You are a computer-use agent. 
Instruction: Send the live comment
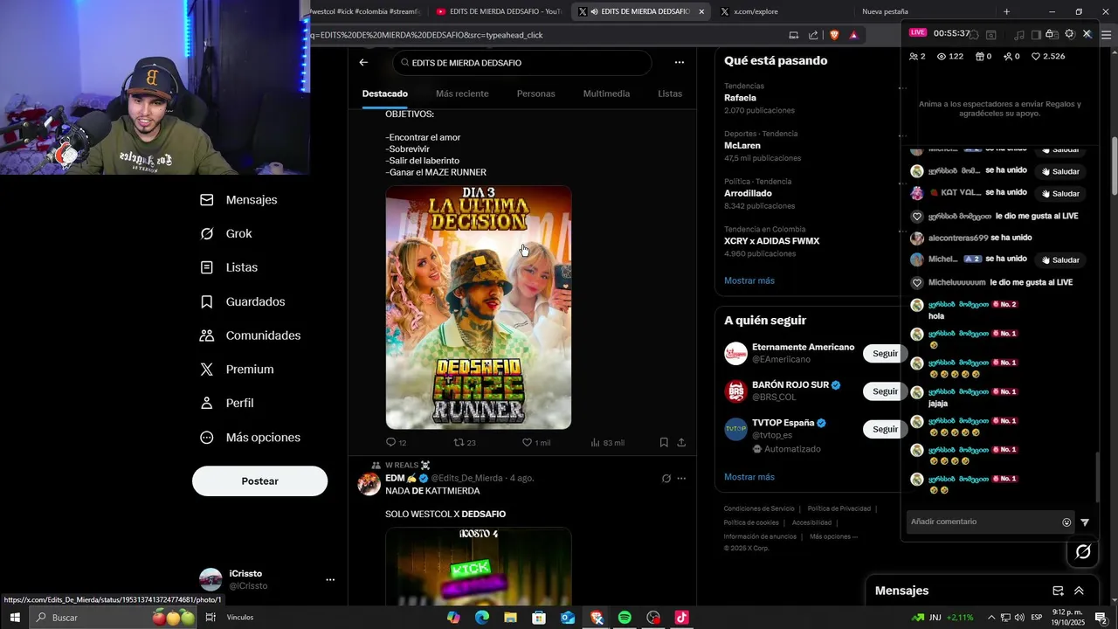coord(1085,522)
